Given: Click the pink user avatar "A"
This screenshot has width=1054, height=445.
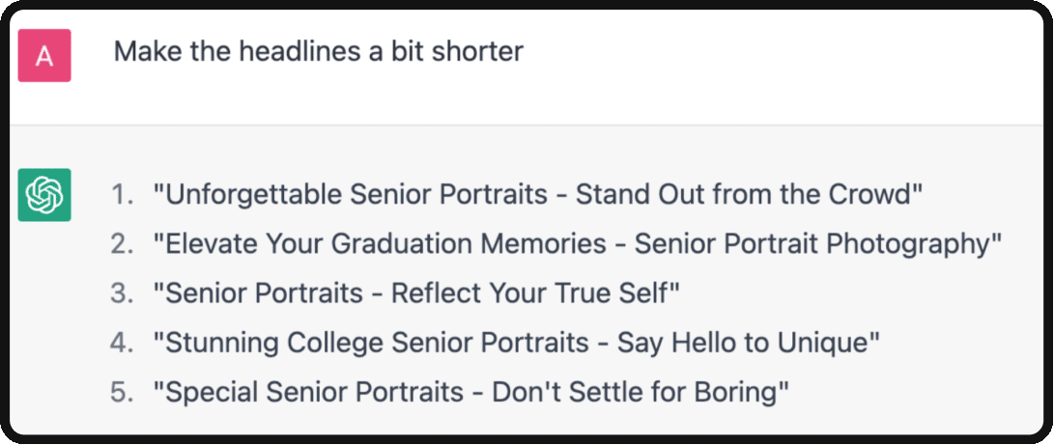Looking at the screenshot, I should [44, 56].
